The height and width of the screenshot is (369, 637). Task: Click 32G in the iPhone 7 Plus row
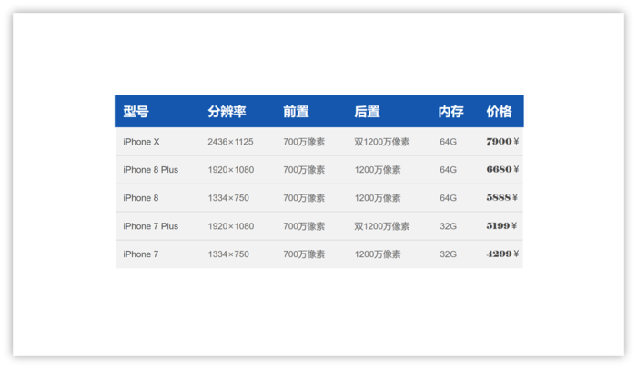pyautogui.click(x=448, y=226)
